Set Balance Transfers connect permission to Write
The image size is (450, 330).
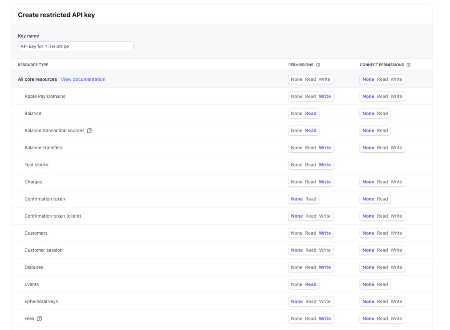click(x=396, y=148)
